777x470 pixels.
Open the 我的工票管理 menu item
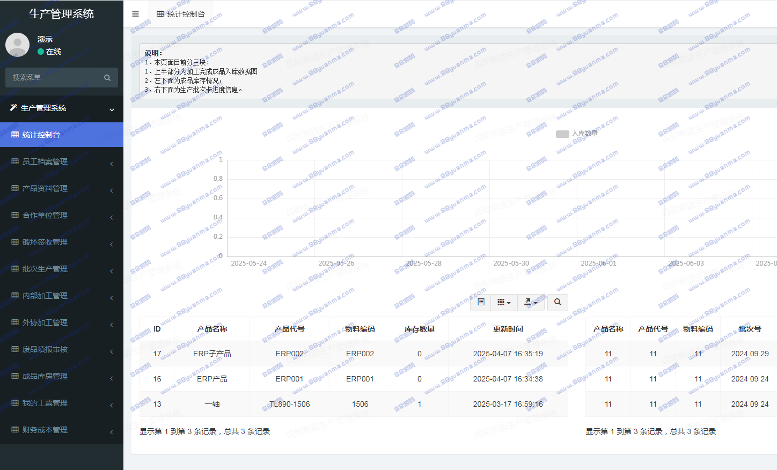click(x=62, y=403)
